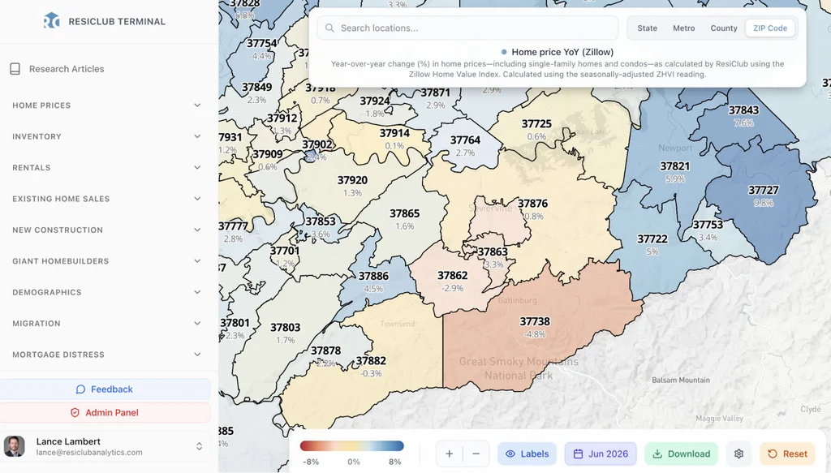Zoom out with the minus button
This screenshot has height=473, width=831.
tap(476, 454)
